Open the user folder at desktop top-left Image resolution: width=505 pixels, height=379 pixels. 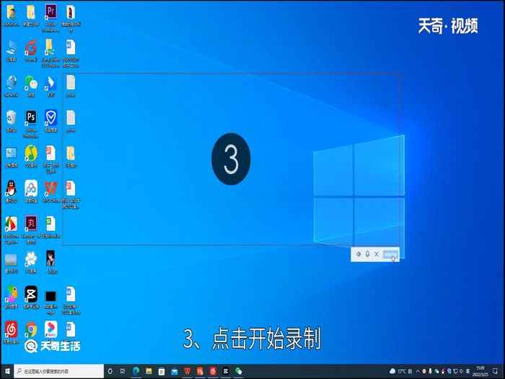(x=12, y=15)
